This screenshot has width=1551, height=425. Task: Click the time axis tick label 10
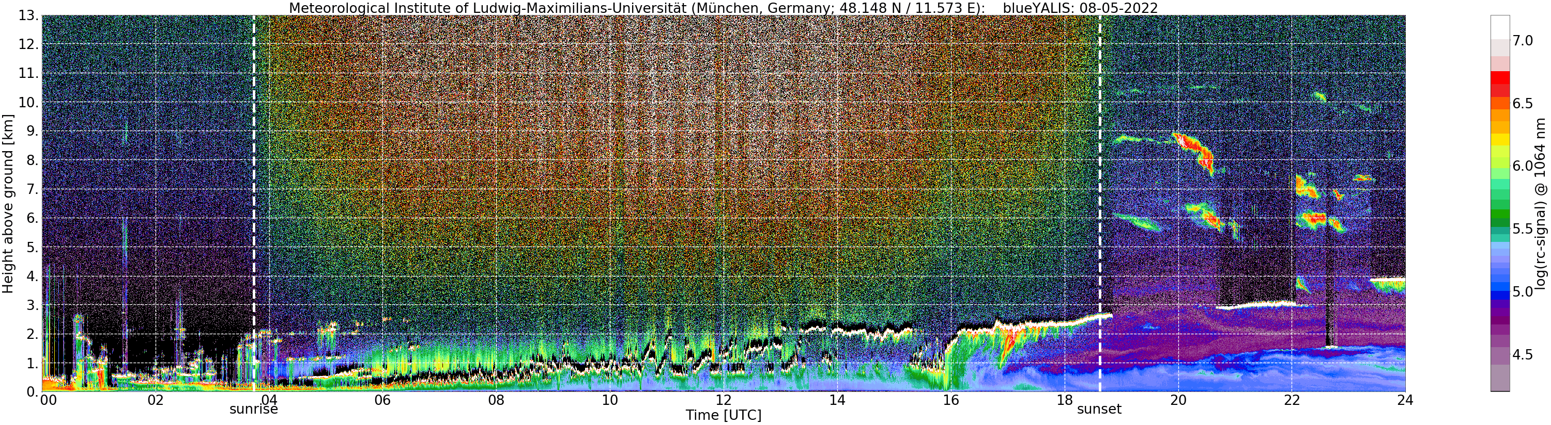(610, 400)
